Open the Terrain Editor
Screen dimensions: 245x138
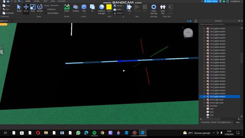[x=67, y=8]
